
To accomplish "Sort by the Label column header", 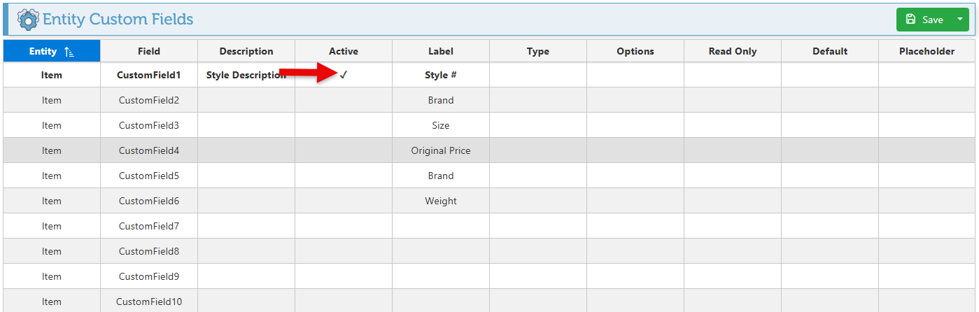I will click(441, 51).
